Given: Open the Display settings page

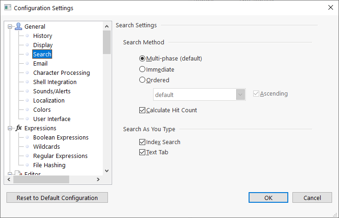Looking at the screenshot, I should pyautogui.click(x=43, y=45).
